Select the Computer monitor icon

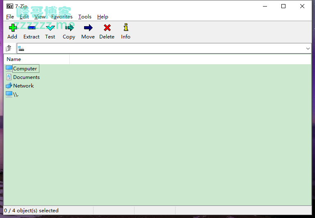pyautogui.click(x=9, y=68)
